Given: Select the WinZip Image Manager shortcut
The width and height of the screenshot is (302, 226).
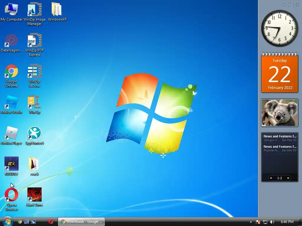Looking at the screenshot, I should [x=35, y=14].
